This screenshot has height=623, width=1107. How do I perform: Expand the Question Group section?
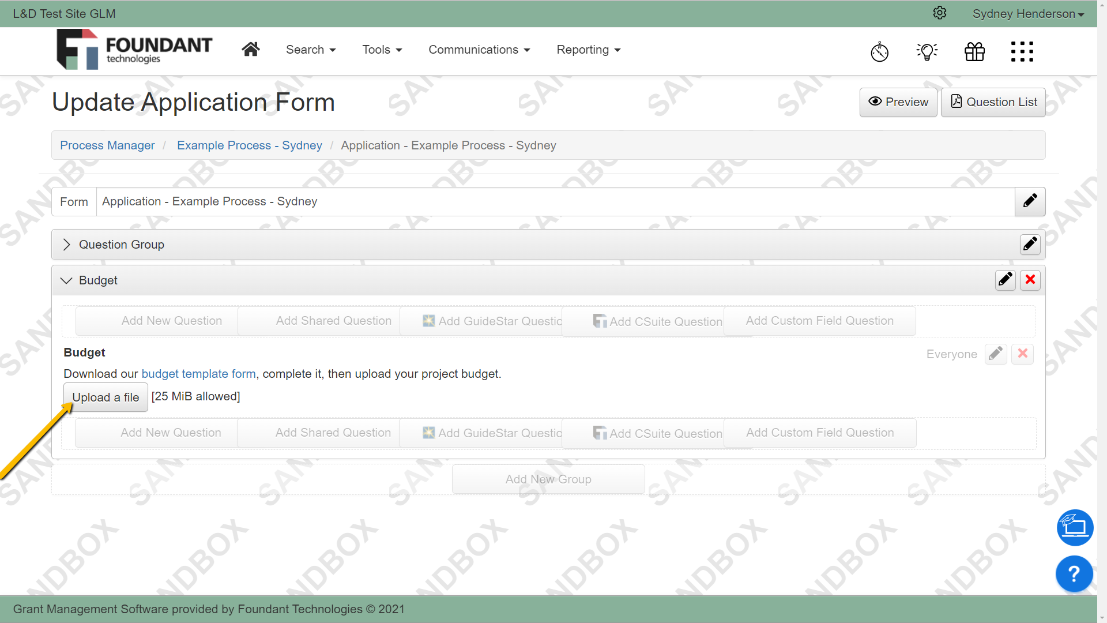[x=67, y=245]
